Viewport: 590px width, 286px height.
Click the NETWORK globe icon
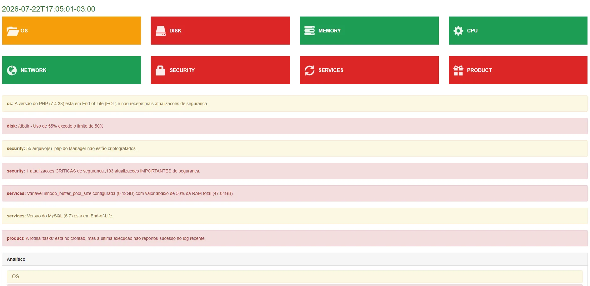12,70
